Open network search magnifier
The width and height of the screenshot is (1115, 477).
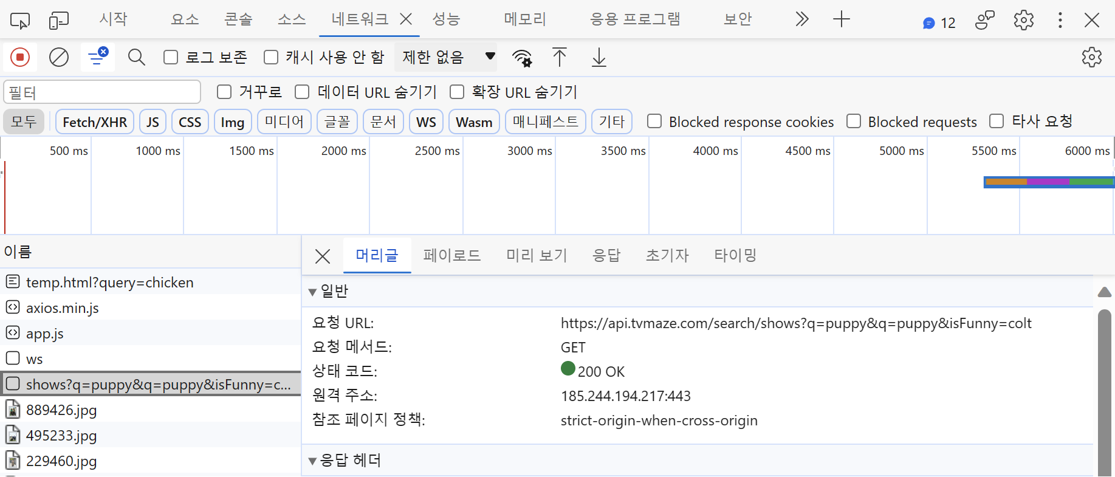click(x=137, y=57)
